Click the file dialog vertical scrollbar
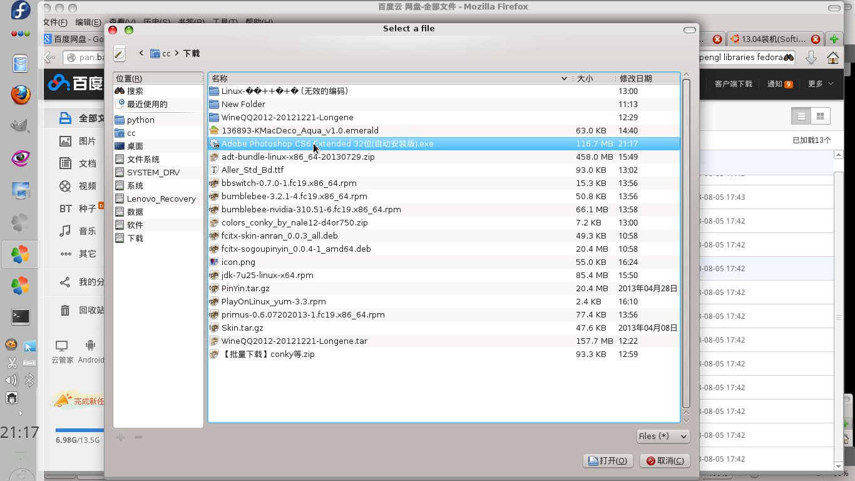 point(687,244)
